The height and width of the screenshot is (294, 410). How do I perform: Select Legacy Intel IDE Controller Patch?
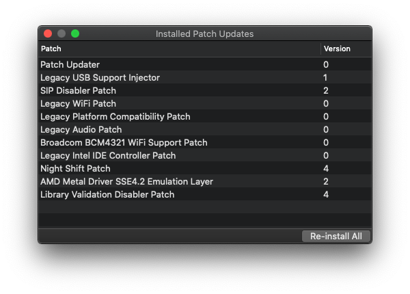click(205, 155)
